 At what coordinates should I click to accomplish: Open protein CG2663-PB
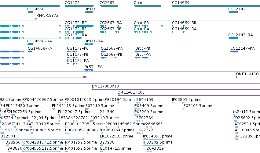click(x=112, y=55)
